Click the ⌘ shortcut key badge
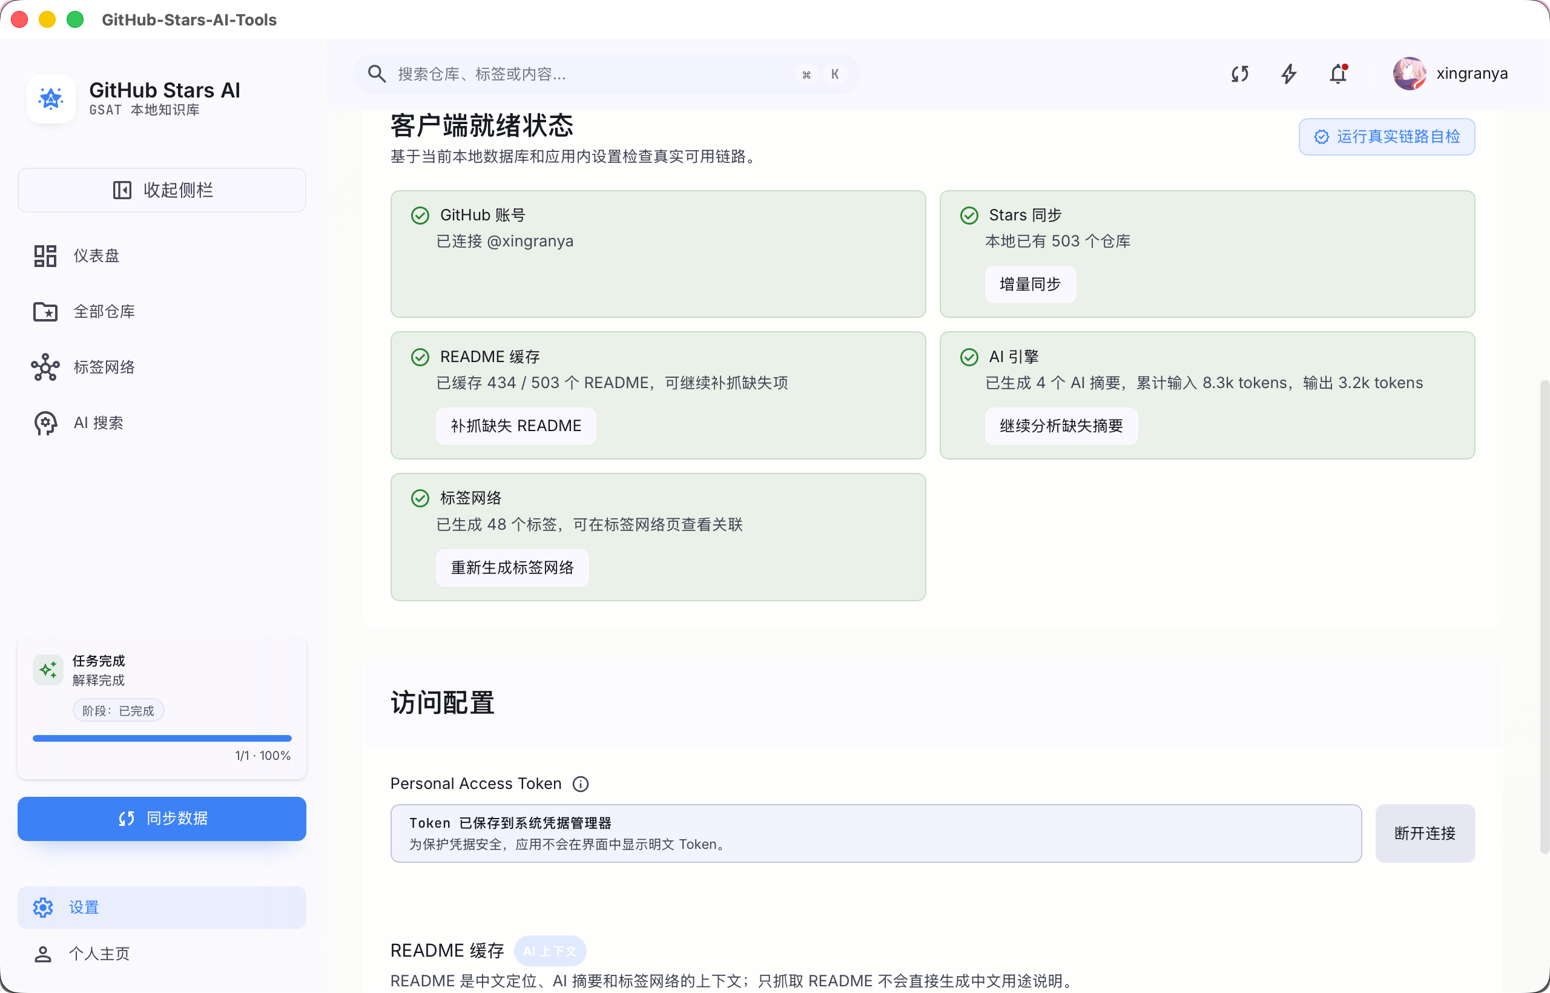Viewport: 1550px width, 993px height. coord(806,74)
